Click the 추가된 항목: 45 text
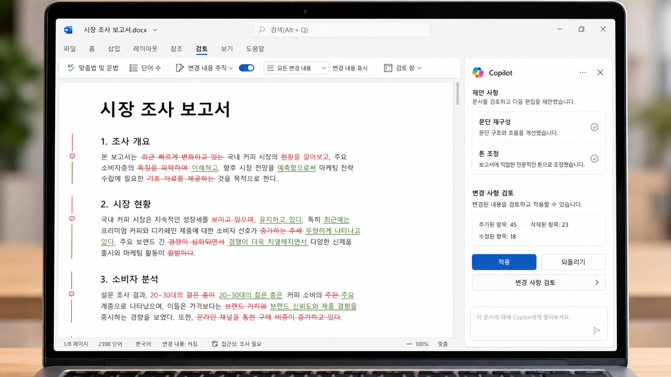Image resolution: width=671 pixels, height=377 pixels. pos(498,225)
